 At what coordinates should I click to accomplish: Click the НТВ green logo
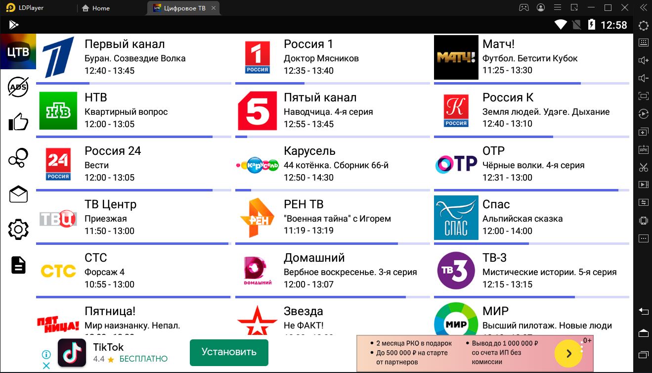click(58, 111)
